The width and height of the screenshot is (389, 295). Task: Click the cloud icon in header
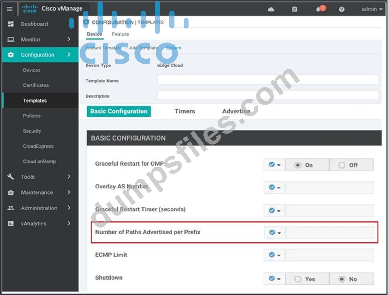coord(271,9)
